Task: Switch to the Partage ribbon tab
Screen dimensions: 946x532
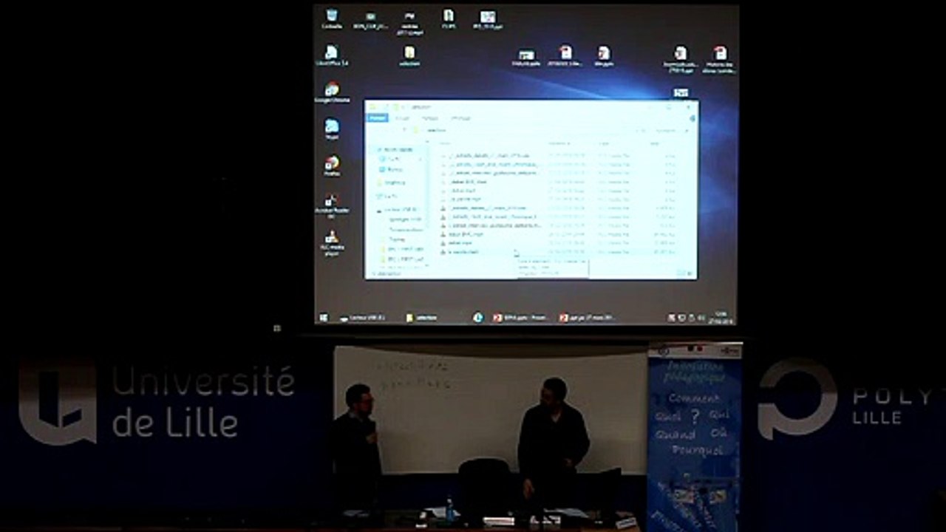Action: (429, 118)
